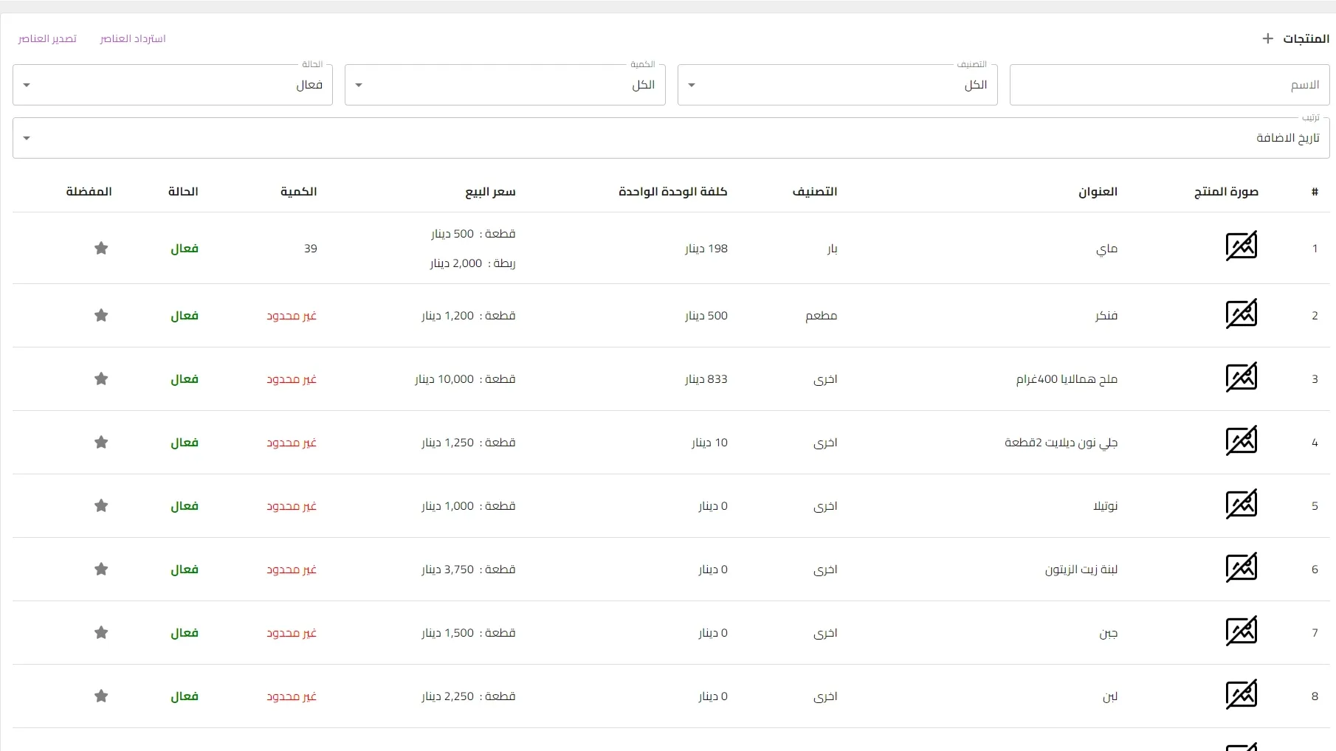Click category مطعم in فنكر row
Viewport: 1336px width, 751px height.
click(x=821, y=316)
